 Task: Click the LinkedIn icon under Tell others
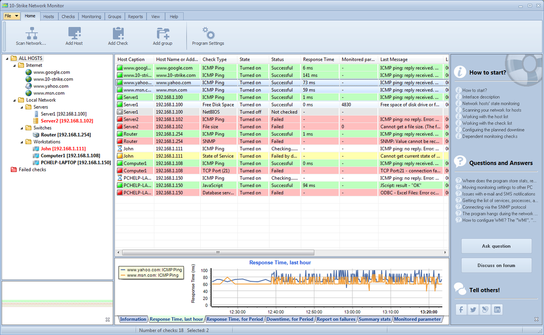tap(498, 309)
